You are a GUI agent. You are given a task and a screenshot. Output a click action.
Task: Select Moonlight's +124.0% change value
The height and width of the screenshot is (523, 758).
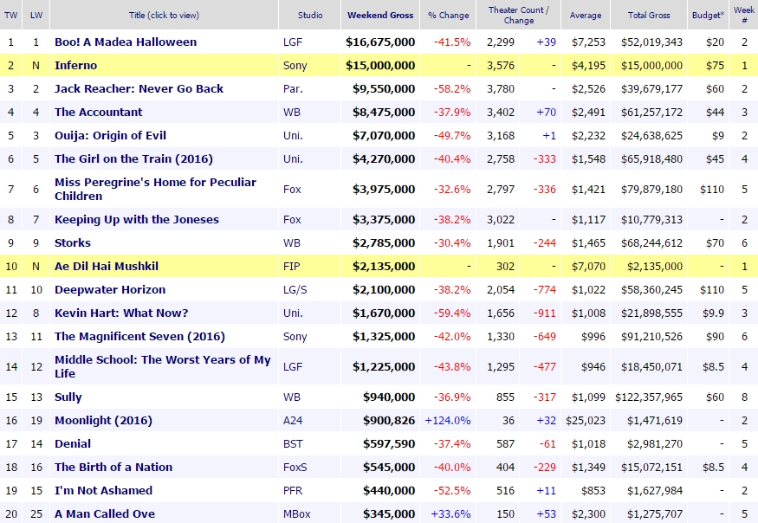(x=448, y=421)
